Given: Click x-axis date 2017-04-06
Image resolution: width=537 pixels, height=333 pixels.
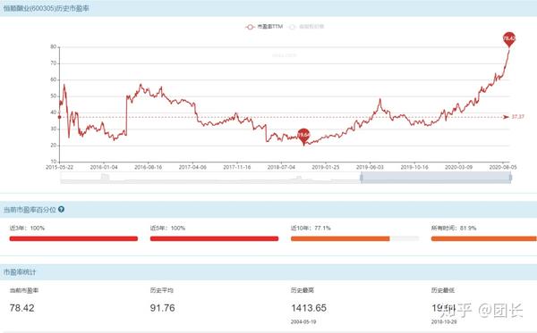Looking at the screenshot, I should click(x=192, y=167).
